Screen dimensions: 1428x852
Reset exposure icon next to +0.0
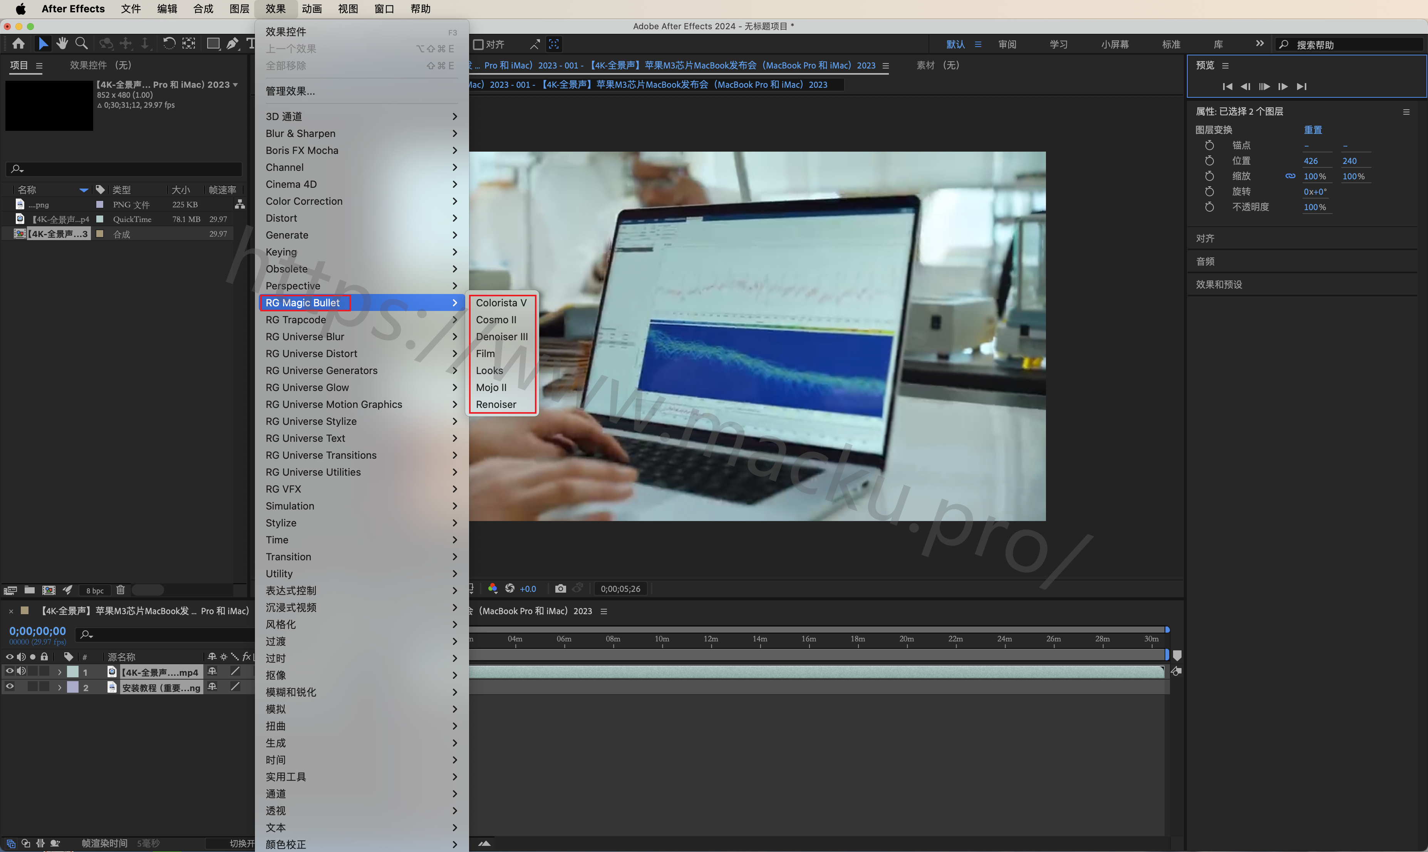[x=510, y=588]
